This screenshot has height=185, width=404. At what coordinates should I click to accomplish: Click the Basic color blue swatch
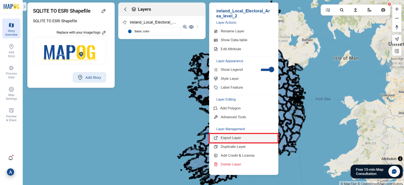coord(130,31)
